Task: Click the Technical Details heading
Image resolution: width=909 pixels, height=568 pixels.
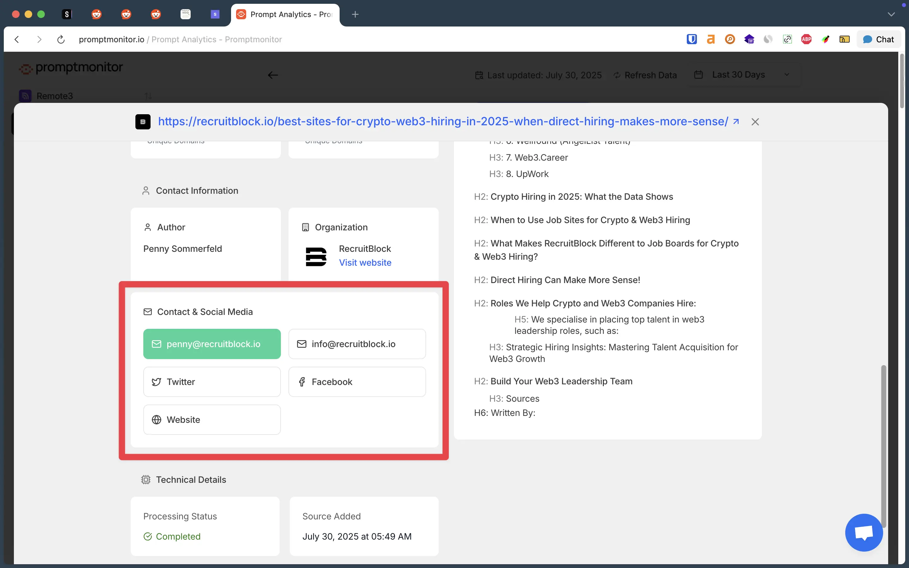Action: [x=191, y=480]
